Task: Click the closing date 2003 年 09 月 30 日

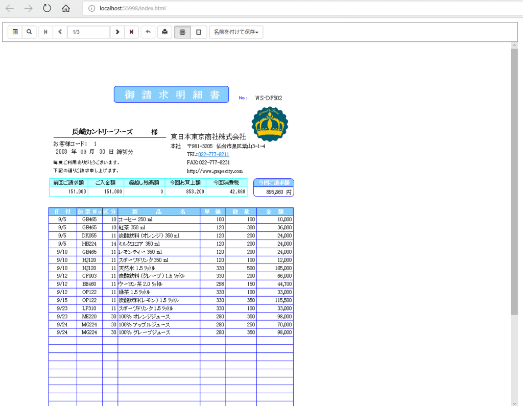Action: [x=84, y=152]
